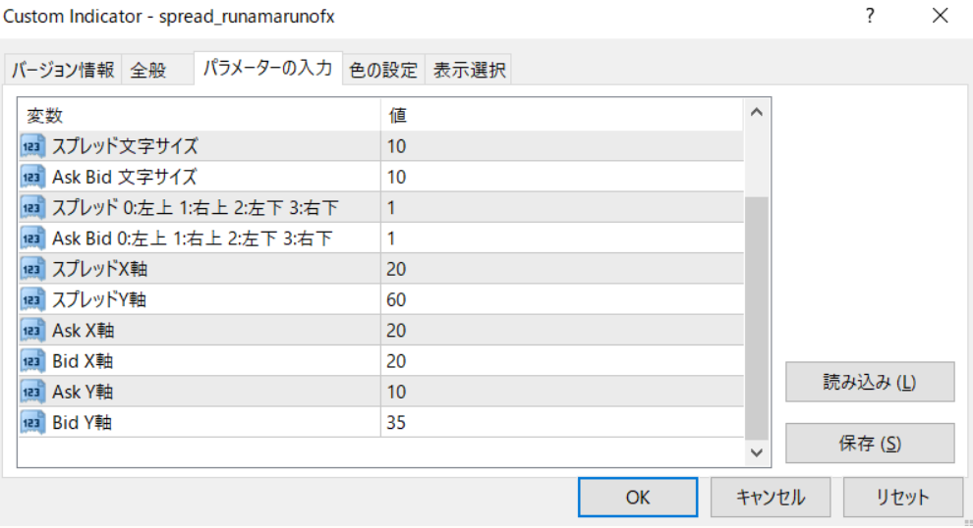Open the 表示選択 tab
This screenshot has height=528, width=973.
[x=470, y=71]
